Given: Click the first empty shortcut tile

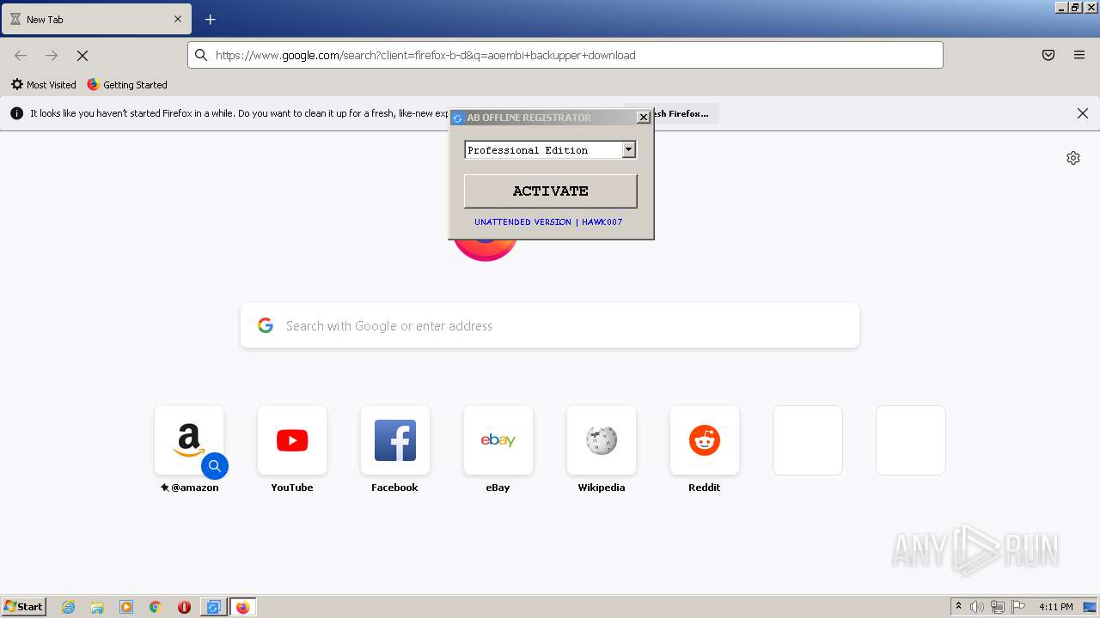Looking at the screenshot, I should [808, 440].
